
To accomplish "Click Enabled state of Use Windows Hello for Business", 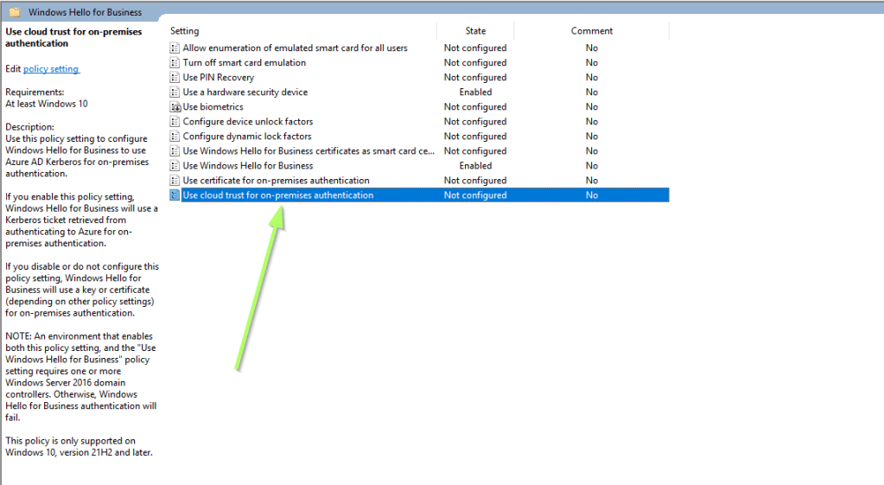I will click(475, 166).
